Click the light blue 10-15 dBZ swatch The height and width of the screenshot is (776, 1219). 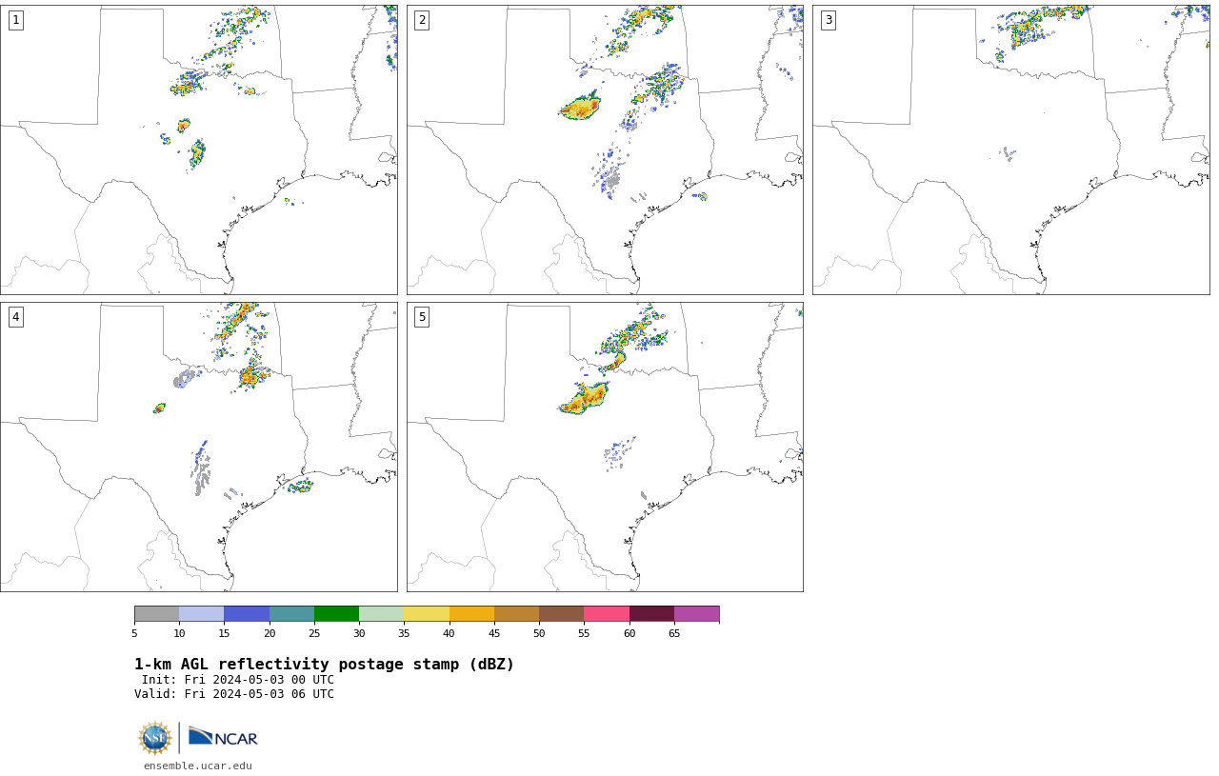point(201,613)
